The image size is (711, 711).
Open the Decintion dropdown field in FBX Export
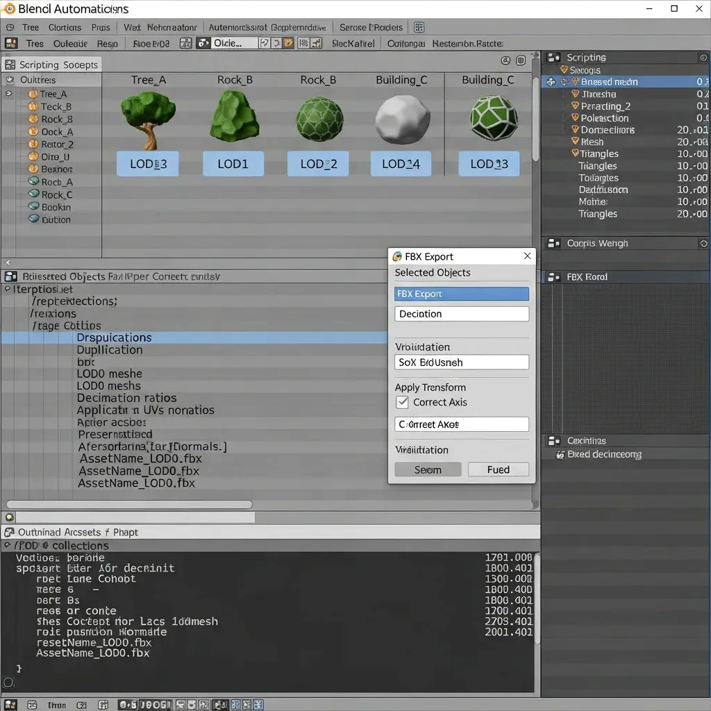click(x=461, y=314)
